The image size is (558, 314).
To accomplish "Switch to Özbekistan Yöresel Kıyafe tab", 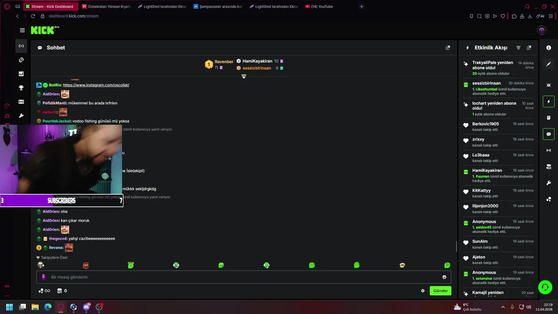I will click(106, 7).
